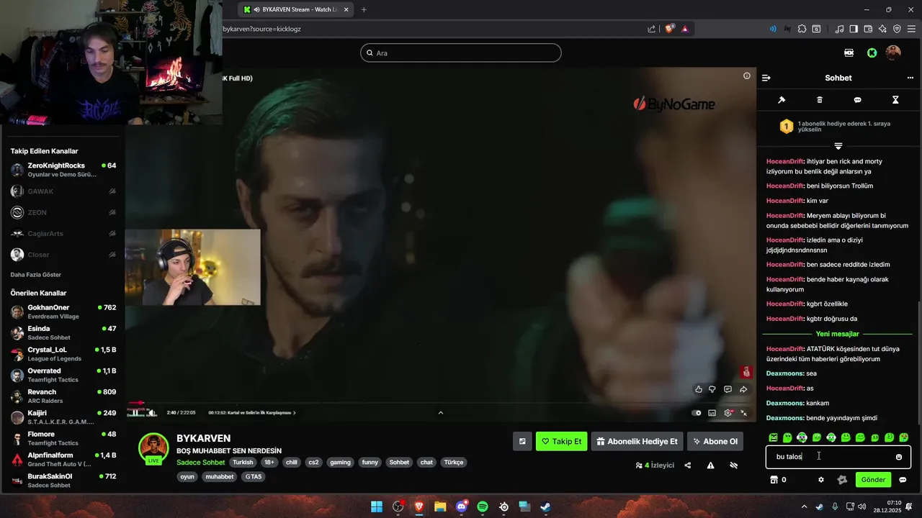Open Spotify from the taskbar

pos(483,506)
